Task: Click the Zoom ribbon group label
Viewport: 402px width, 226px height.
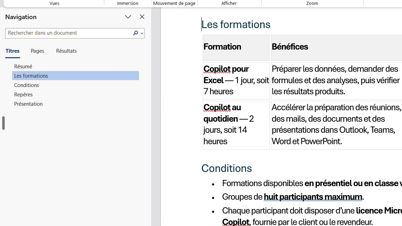Action: coord(312,3)
